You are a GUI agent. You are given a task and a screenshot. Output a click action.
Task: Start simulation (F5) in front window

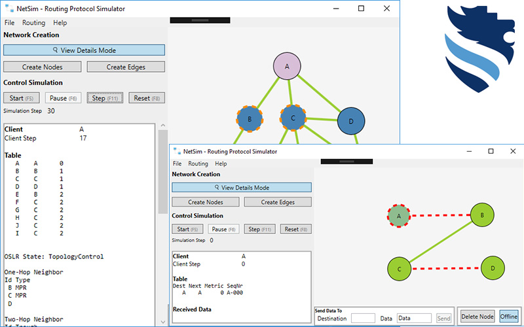point(187,230)
